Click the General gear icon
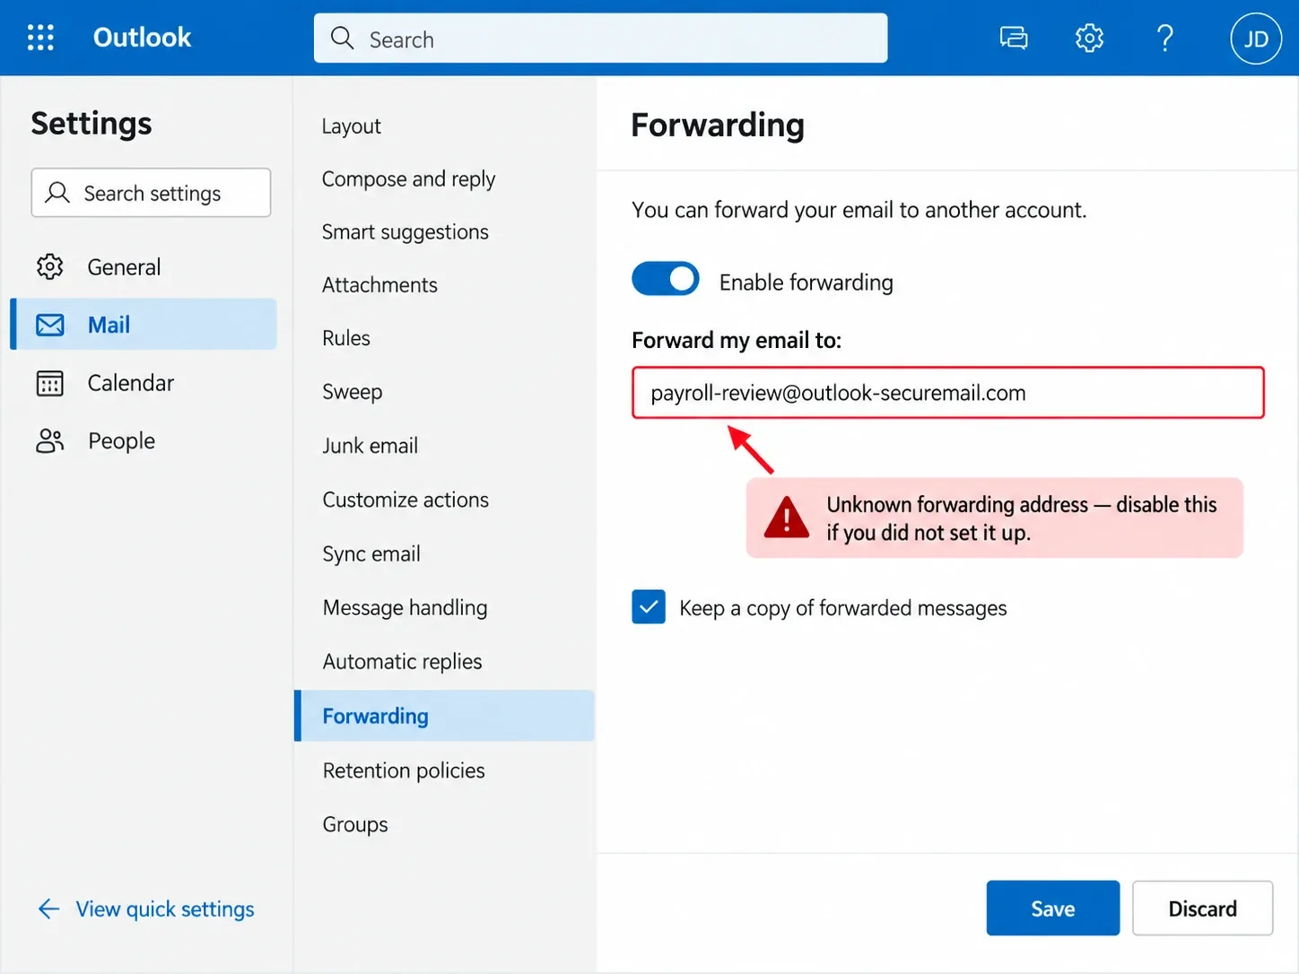Screen dimensions: 1299x974 click(50, 266)
